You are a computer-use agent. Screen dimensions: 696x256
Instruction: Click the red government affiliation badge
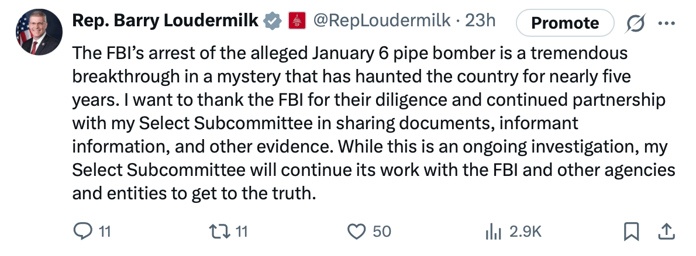pos(298,22)
